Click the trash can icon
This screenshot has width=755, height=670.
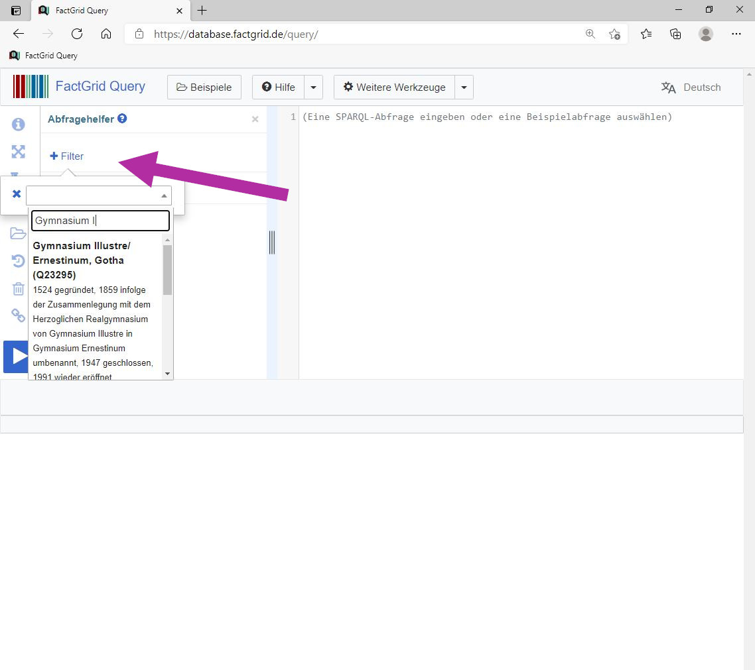tap(19, 288)
